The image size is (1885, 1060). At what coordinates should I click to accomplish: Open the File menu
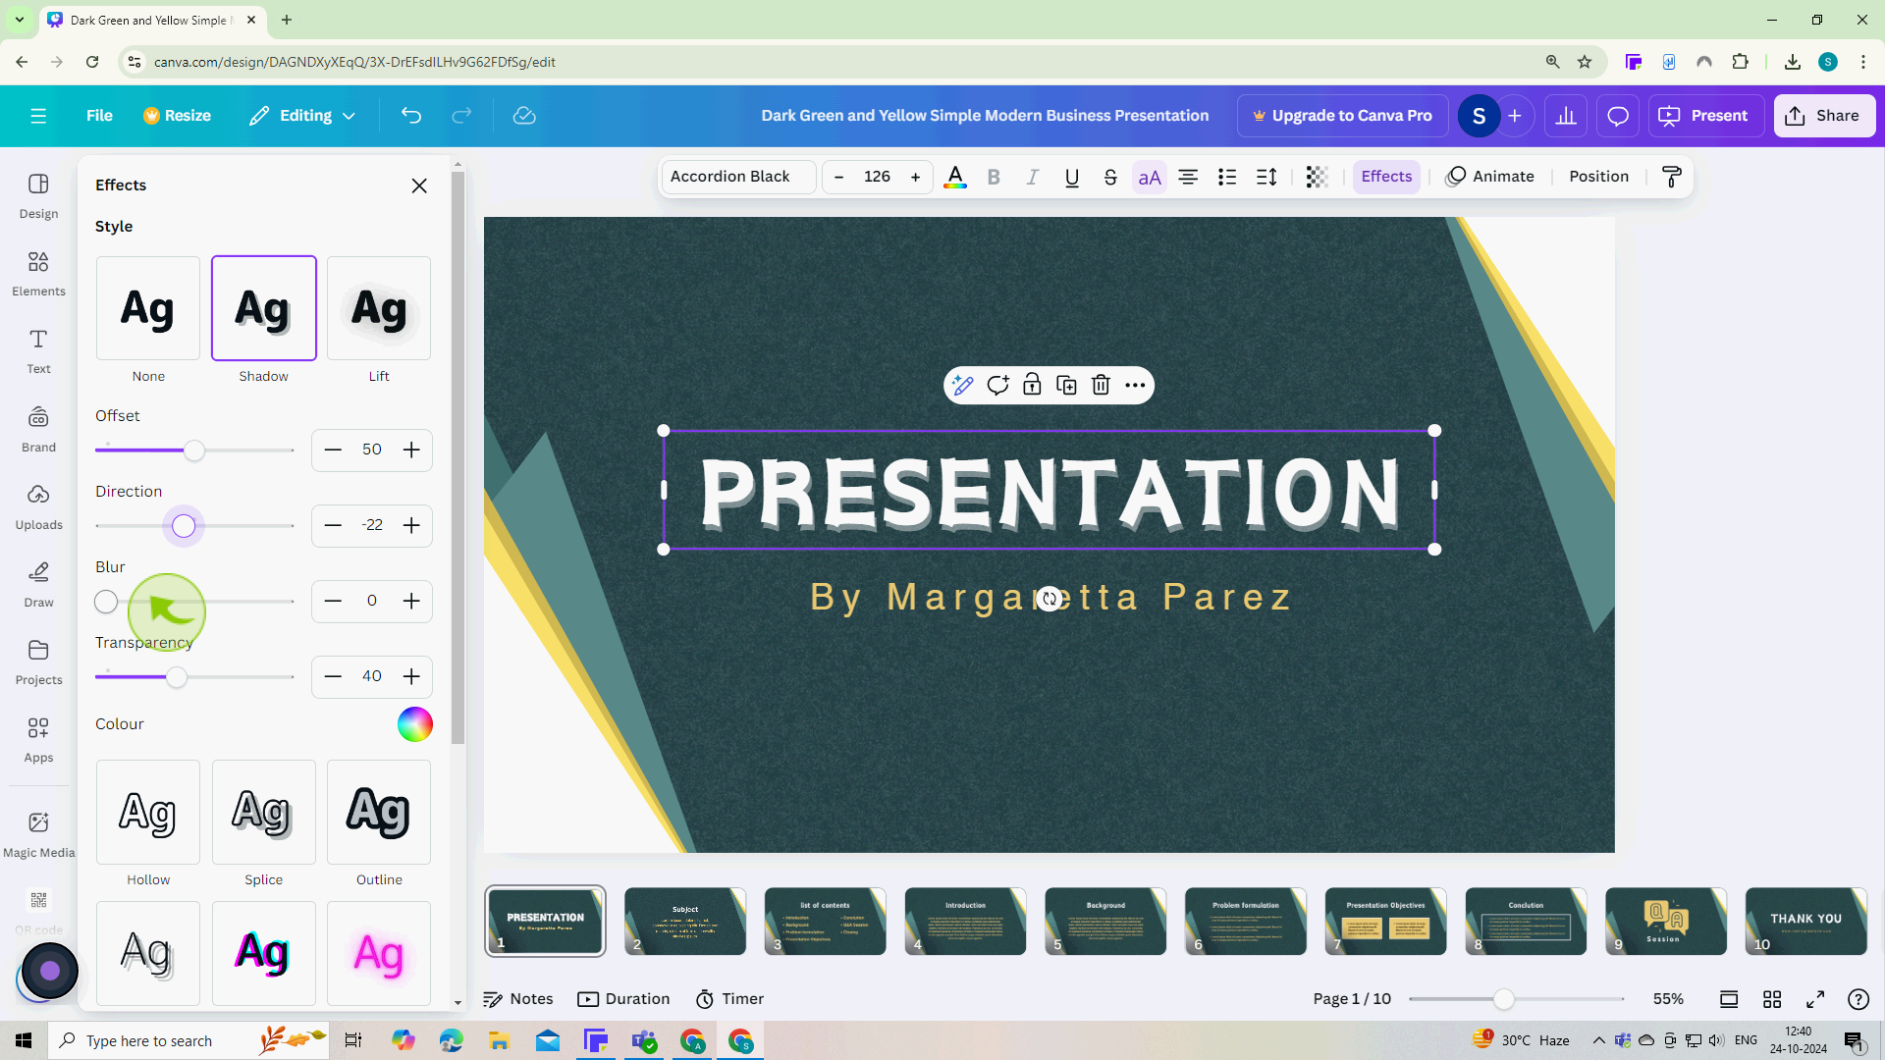click(x=98, y=115)
